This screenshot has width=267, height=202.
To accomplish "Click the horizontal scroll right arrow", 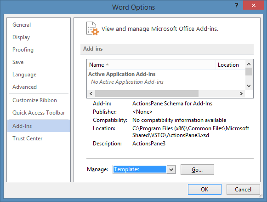I will coord(241,93).
